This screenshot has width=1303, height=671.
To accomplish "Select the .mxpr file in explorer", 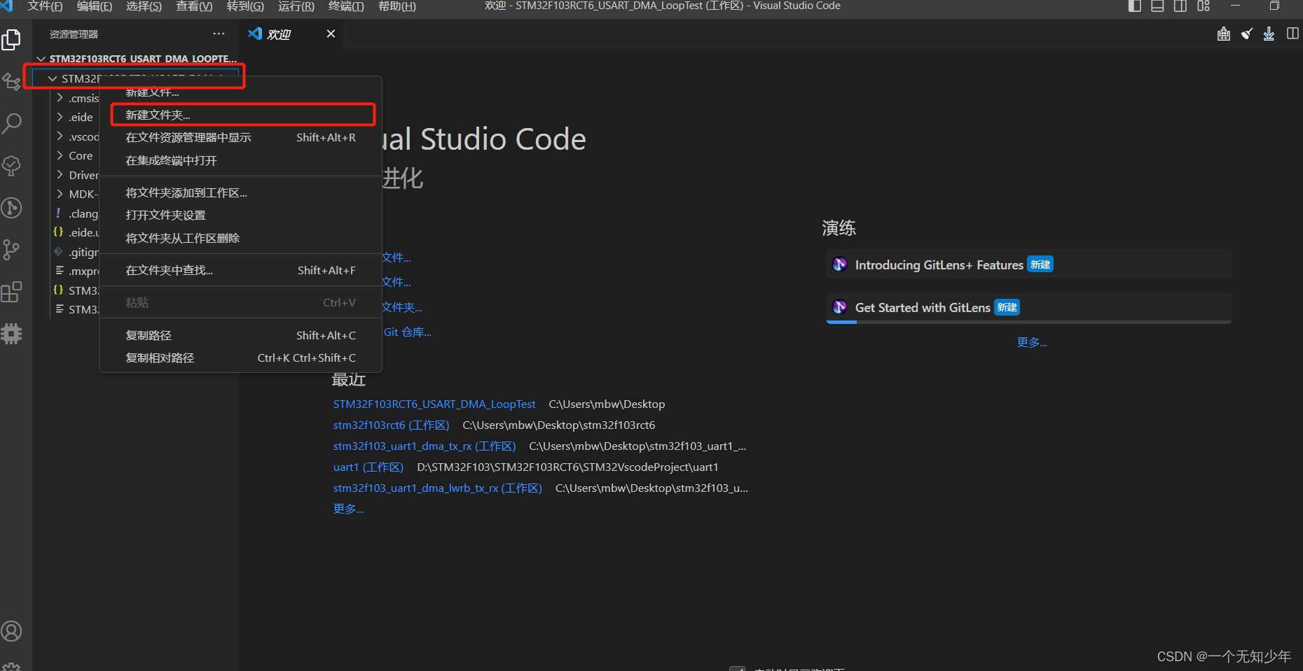I will [77, 271].
